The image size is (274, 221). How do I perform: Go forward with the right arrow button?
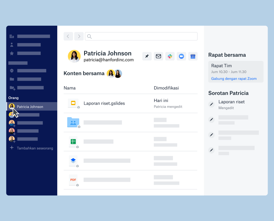click(x=79, y=36)
